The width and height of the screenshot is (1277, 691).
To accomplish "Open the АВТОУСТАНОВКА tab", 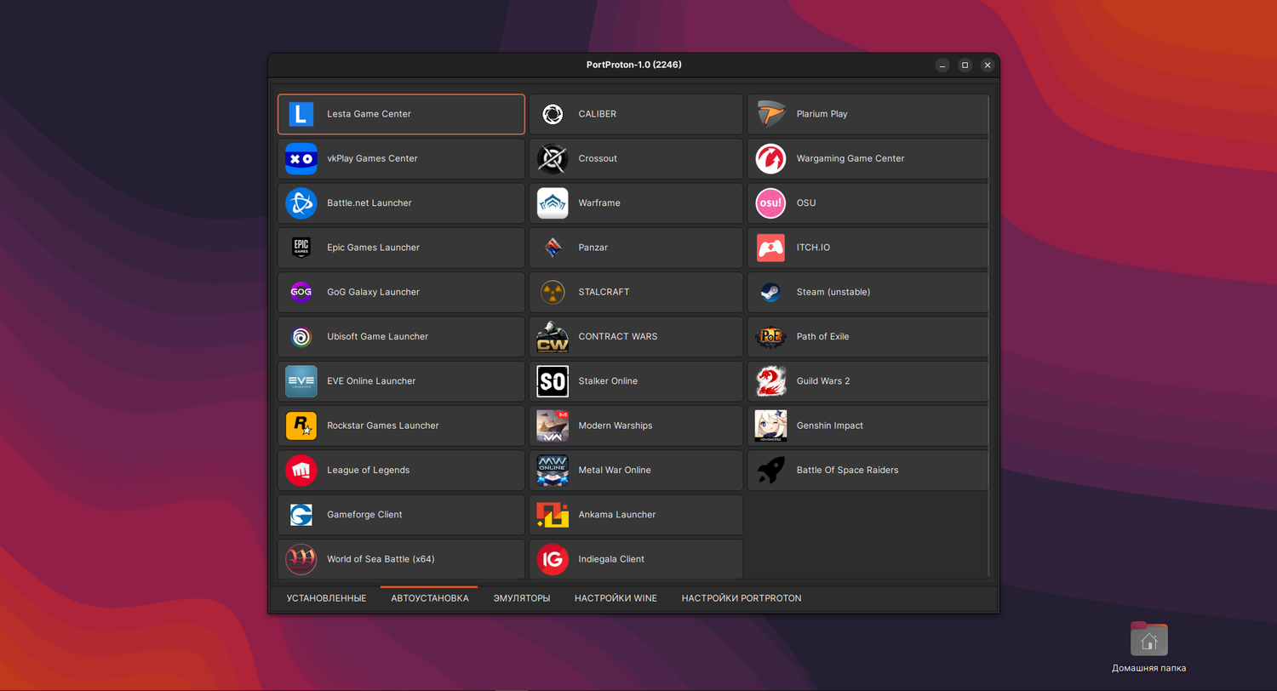I will click(430, 598).
